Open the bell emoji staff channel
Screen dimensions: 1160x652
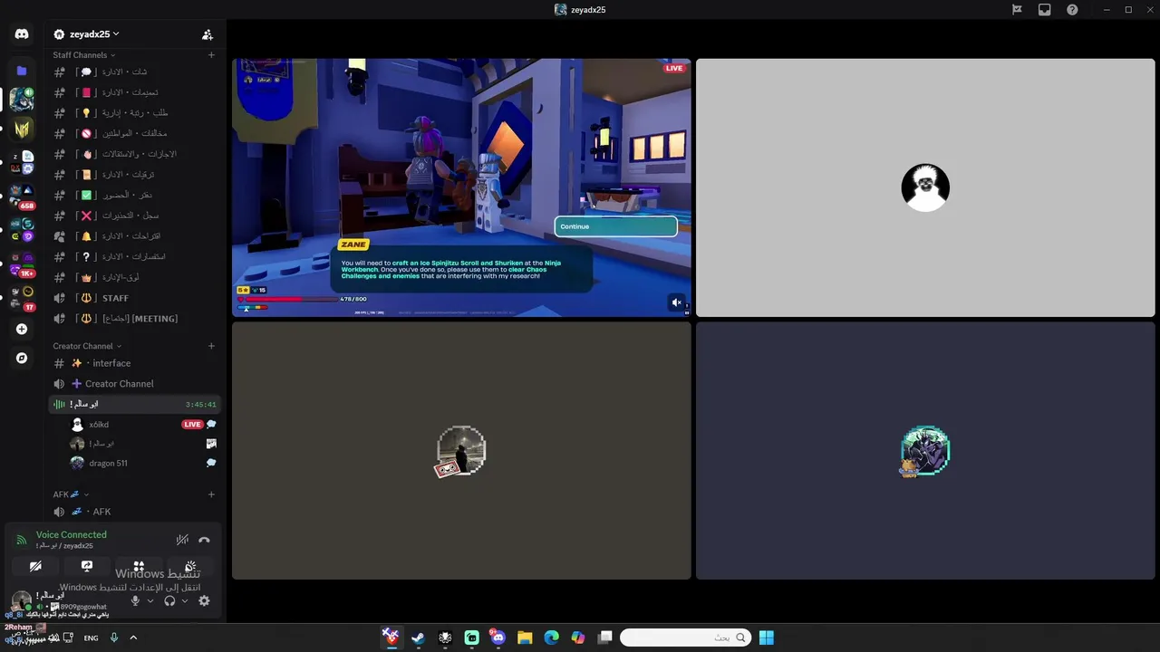coord(134,236)
